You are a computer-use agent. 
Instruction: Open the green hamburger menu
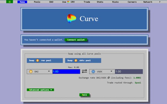(10, 2)
